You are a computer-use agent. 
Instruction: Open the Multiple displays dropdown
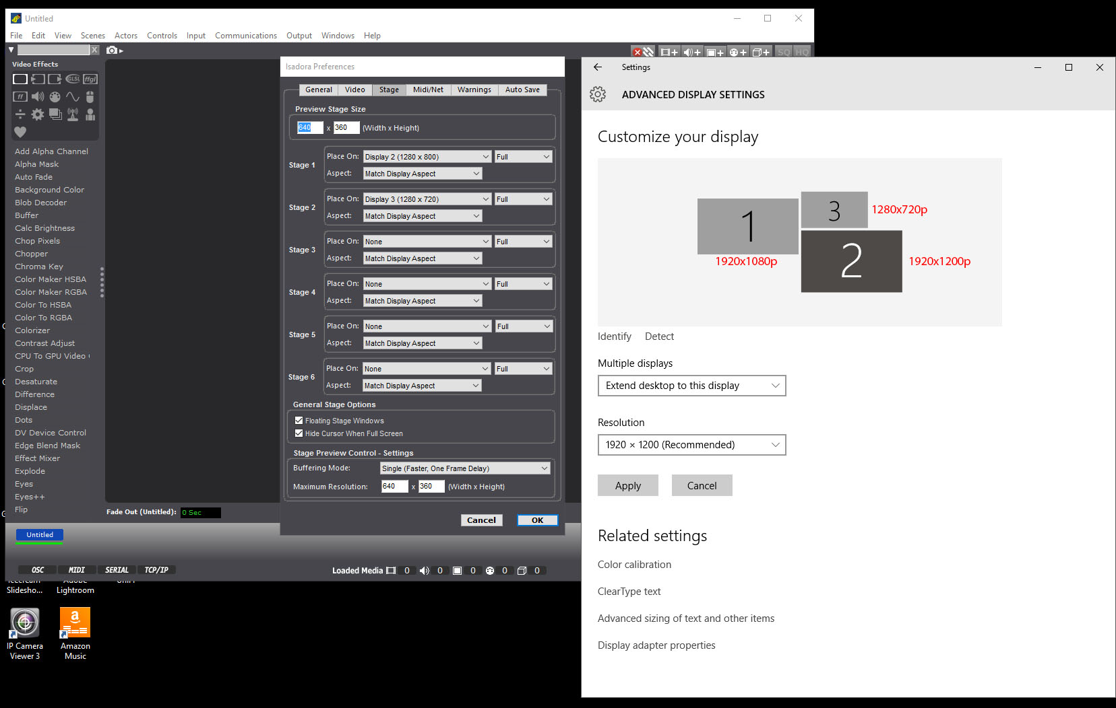pos(691,386)
